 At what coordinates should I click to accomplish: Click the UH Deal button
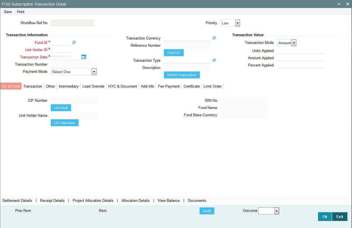coord(61,108)
